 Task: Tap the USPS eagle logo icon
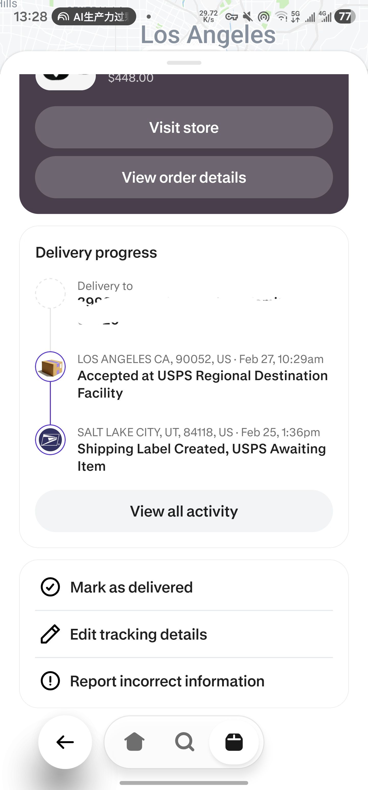point(51,440)
